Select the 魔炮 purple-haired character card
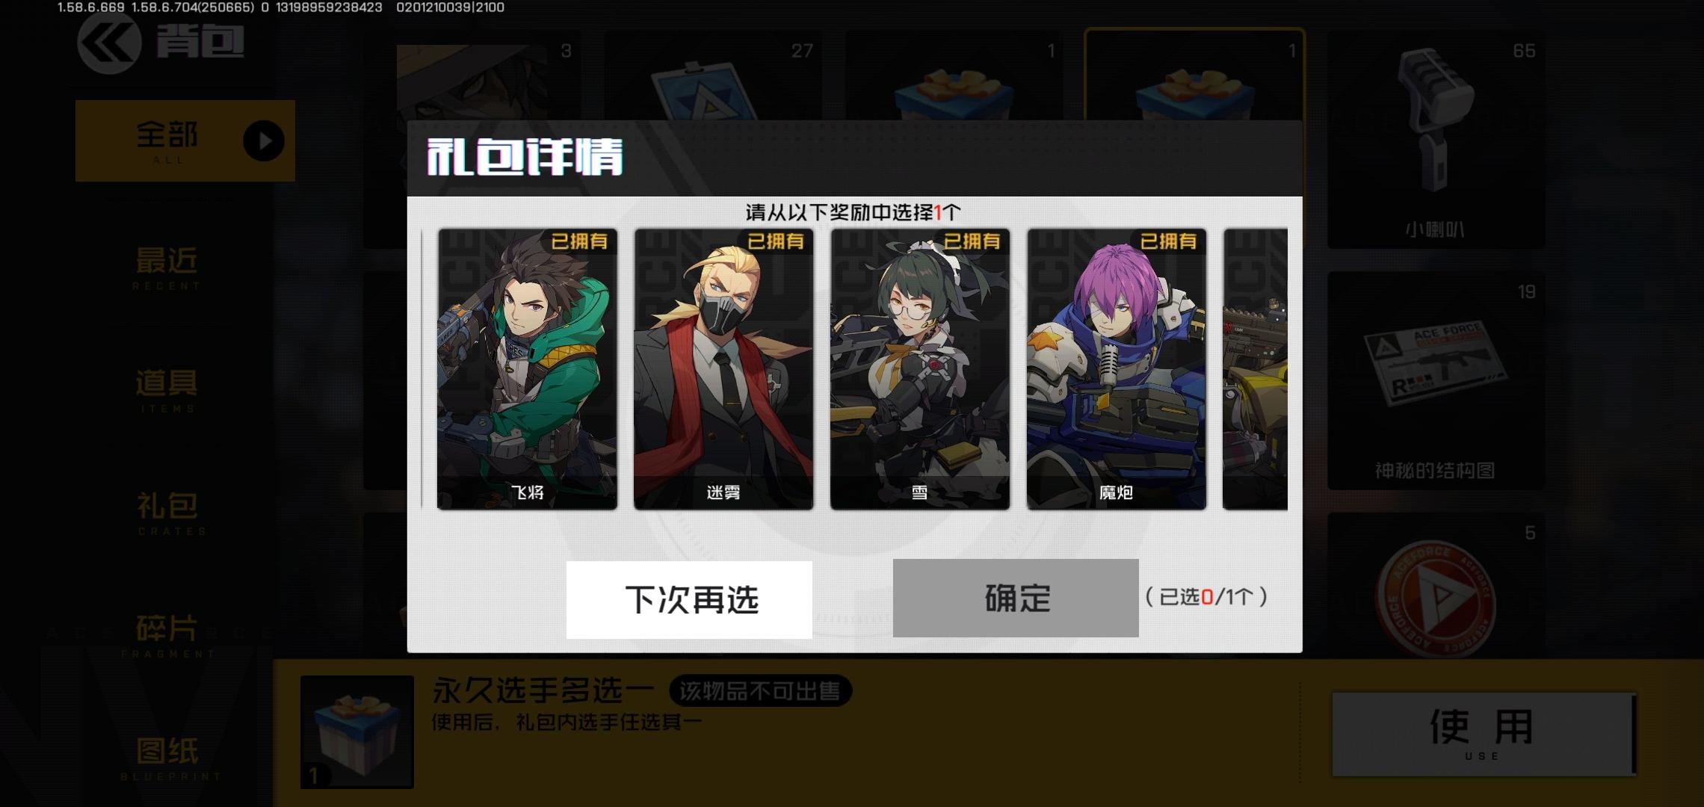The width and height of the screenshot is (1704, 807). [1117, 369]
